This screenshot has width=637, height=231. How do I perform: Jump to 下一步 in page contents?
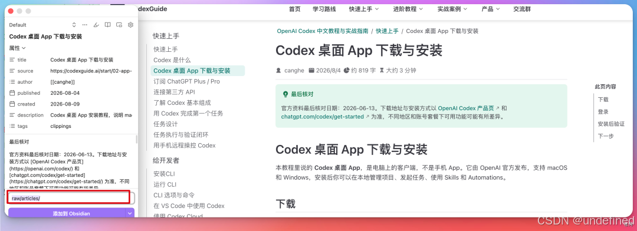click(x=606, y=136)
